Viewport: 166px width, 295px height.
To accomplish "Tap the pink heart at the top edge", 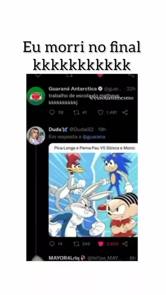I will (100, 75).
